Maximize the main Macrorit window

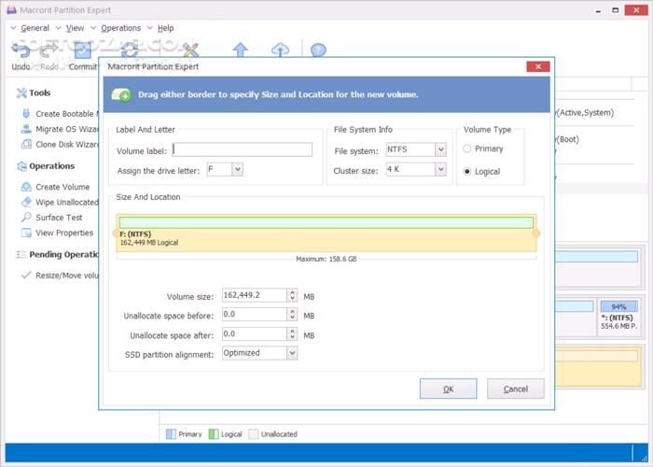615,10
